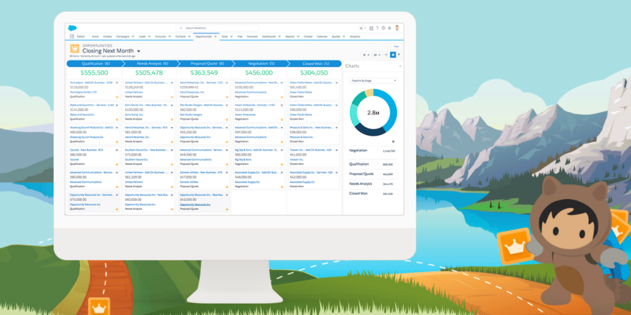
Task: Toggle the charts panel button
Action: coord(393,55)
